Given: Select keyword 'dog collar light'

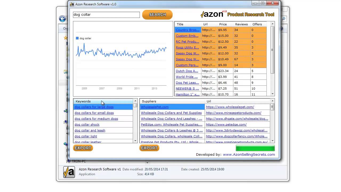Looking at the screenshot, I should 86,136.
